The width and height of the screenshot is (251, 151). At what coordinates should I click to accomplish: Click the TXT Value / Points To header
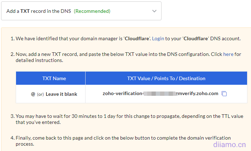[x=166, y=78]
